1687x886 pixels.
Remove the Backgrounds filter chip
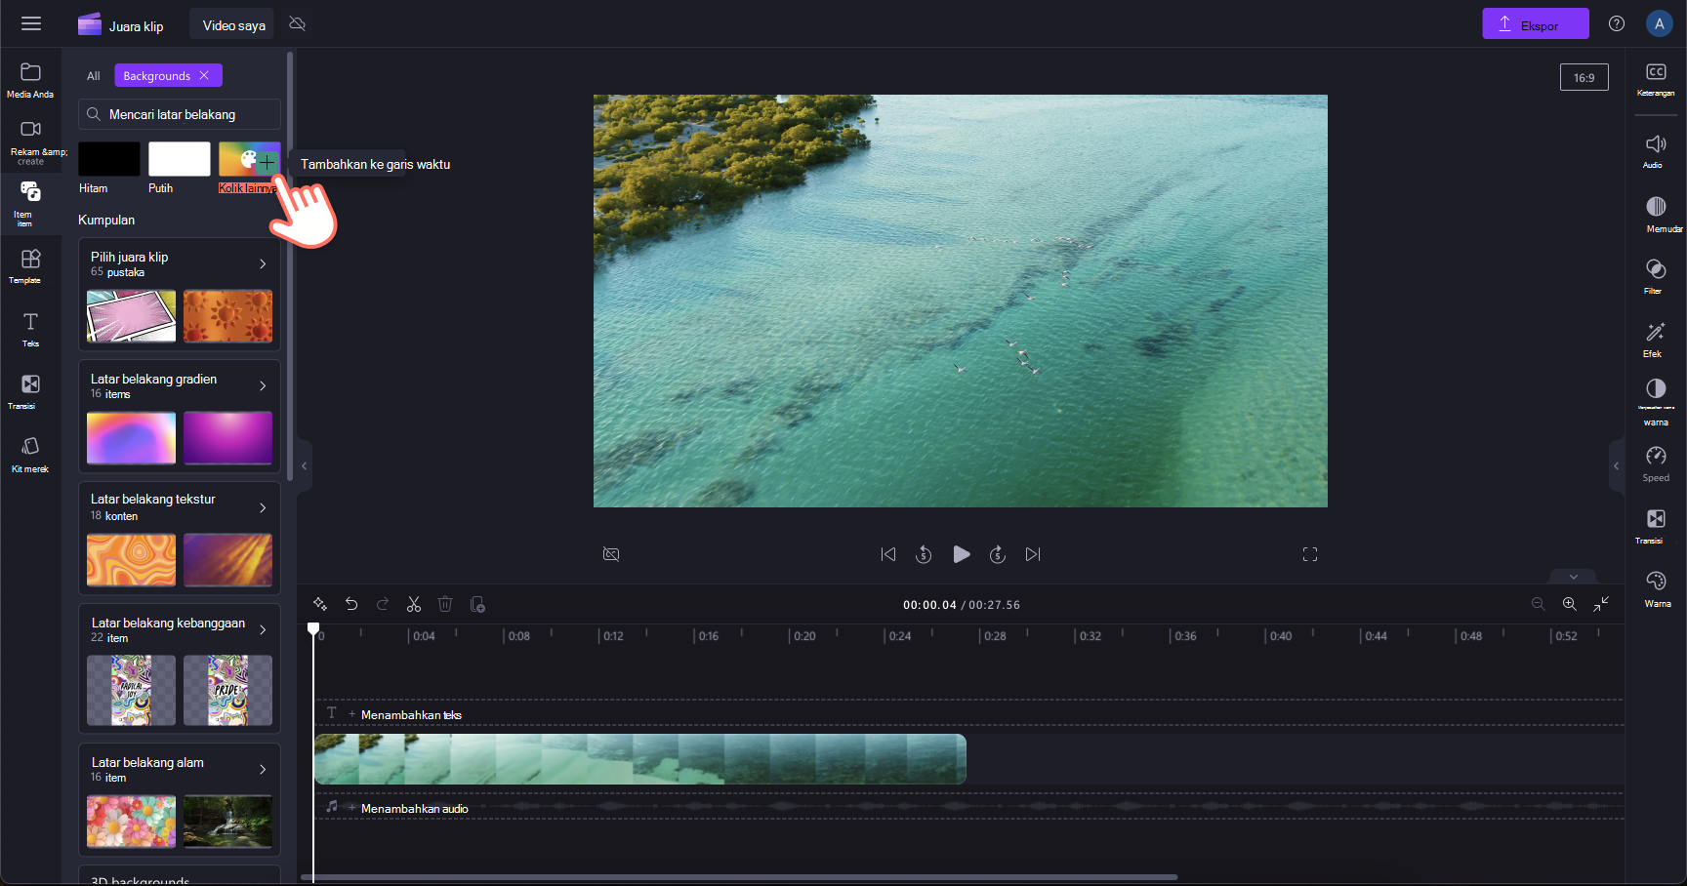pos(204,75)
